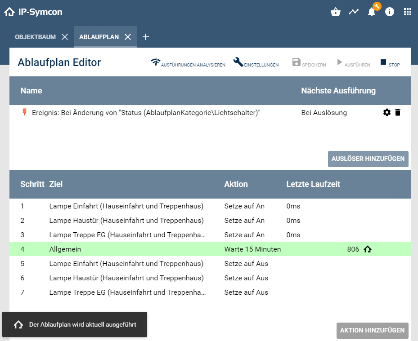The width and height of the screenshot is (418, 341).
Task: Close the Objektbaum tab
Action: [65, 37]
